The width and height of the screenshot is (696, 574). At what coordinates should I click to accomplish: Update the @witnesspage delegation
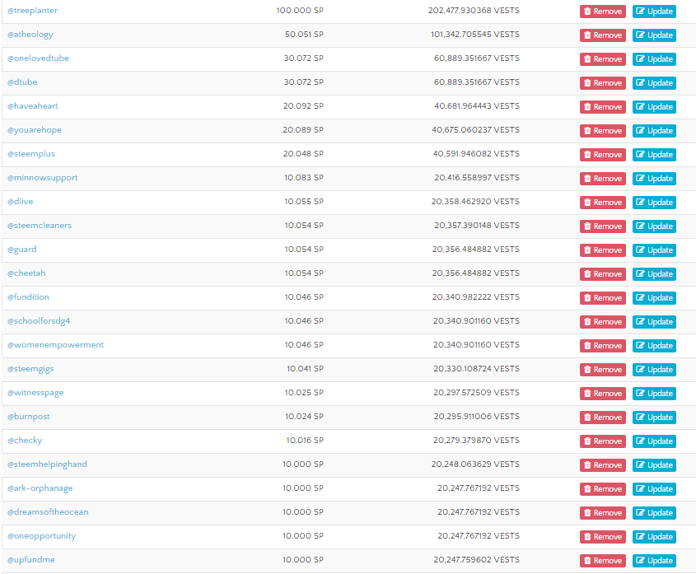pos(654,394)
